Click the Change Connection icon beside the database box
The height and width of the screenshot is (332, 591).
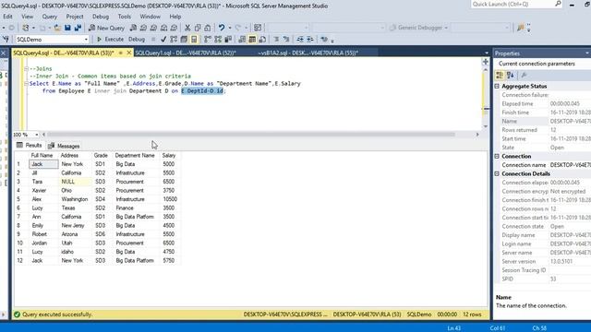[6, 39]
